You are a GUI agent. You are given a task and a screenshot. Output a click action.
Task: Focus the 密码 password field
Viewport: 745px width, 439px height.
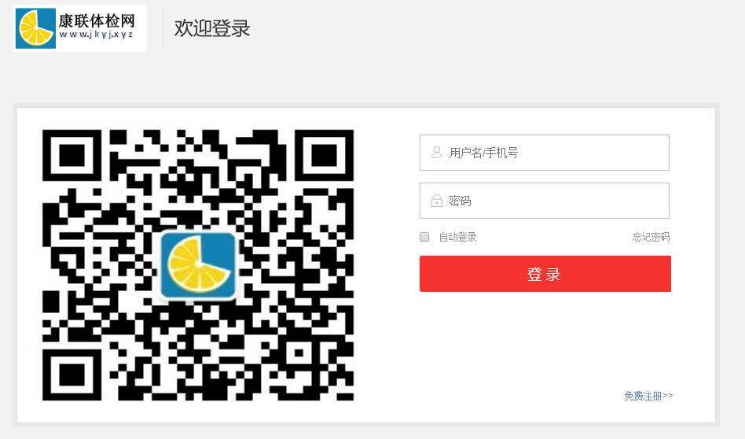545,201
